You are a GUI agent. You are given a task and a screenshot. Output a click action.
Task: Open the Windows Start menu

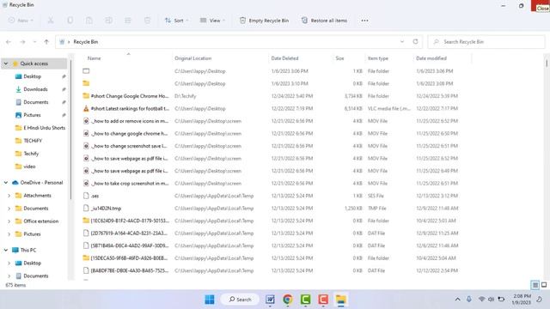point(210,300)
